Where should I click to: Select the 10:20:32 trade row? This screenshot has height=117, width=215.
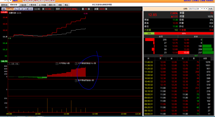(179, 88)
